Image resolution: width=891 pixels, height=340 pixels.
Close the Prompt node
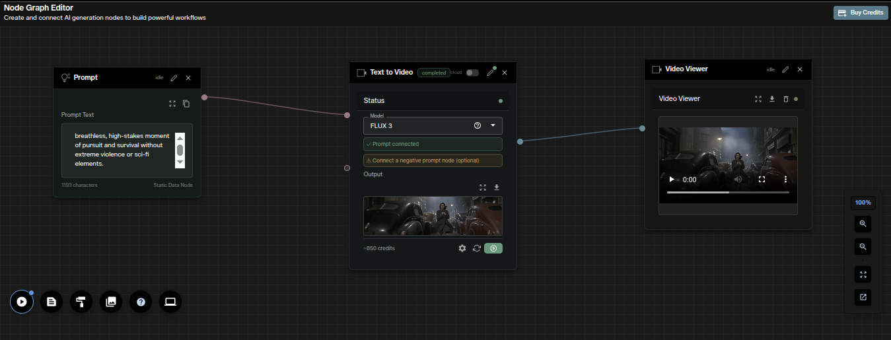click(x=188, y=78)
